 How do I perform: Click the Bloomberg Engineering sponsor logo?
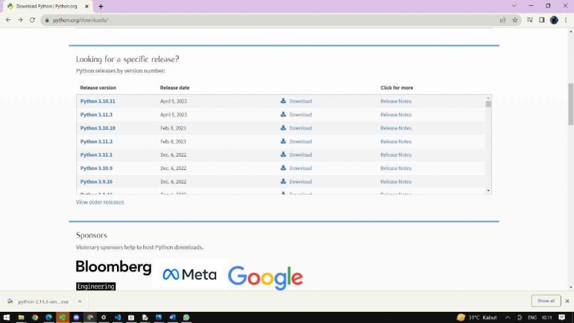point(113,275)
